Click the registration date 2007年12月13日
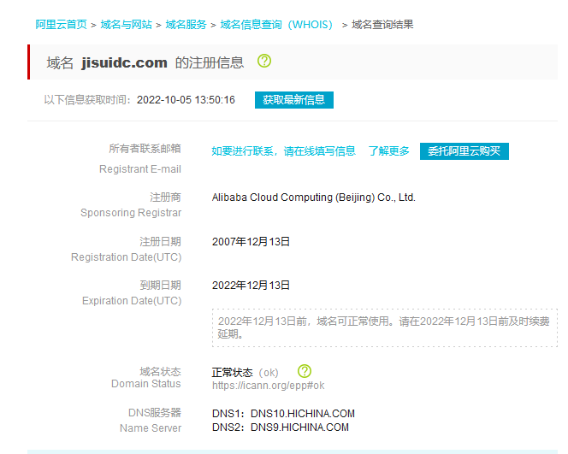Image resolution: width=568 pixels, height=454 pixels. pyautogui.click(x=251, y=242)
